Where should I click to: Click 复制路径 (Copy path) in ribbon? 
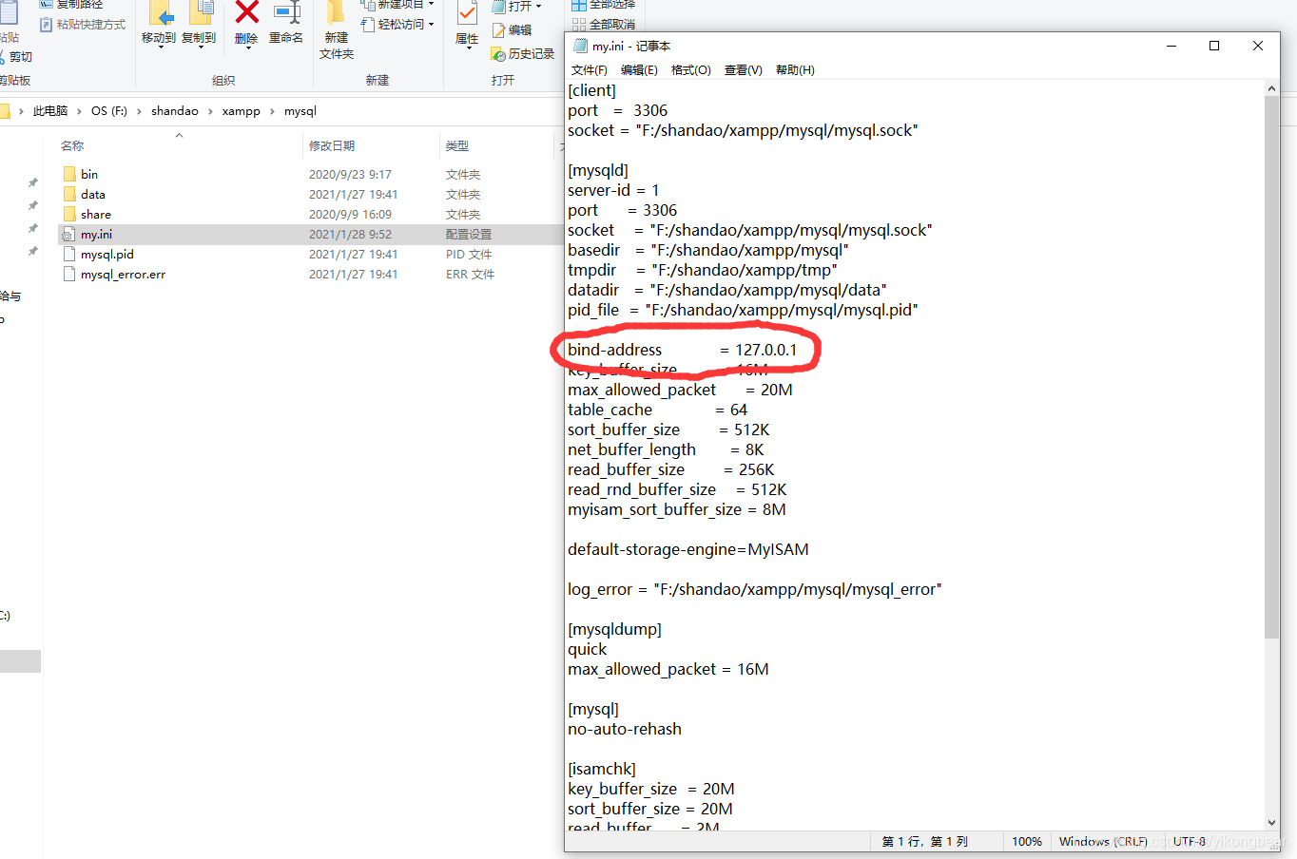tap(71, 5)
